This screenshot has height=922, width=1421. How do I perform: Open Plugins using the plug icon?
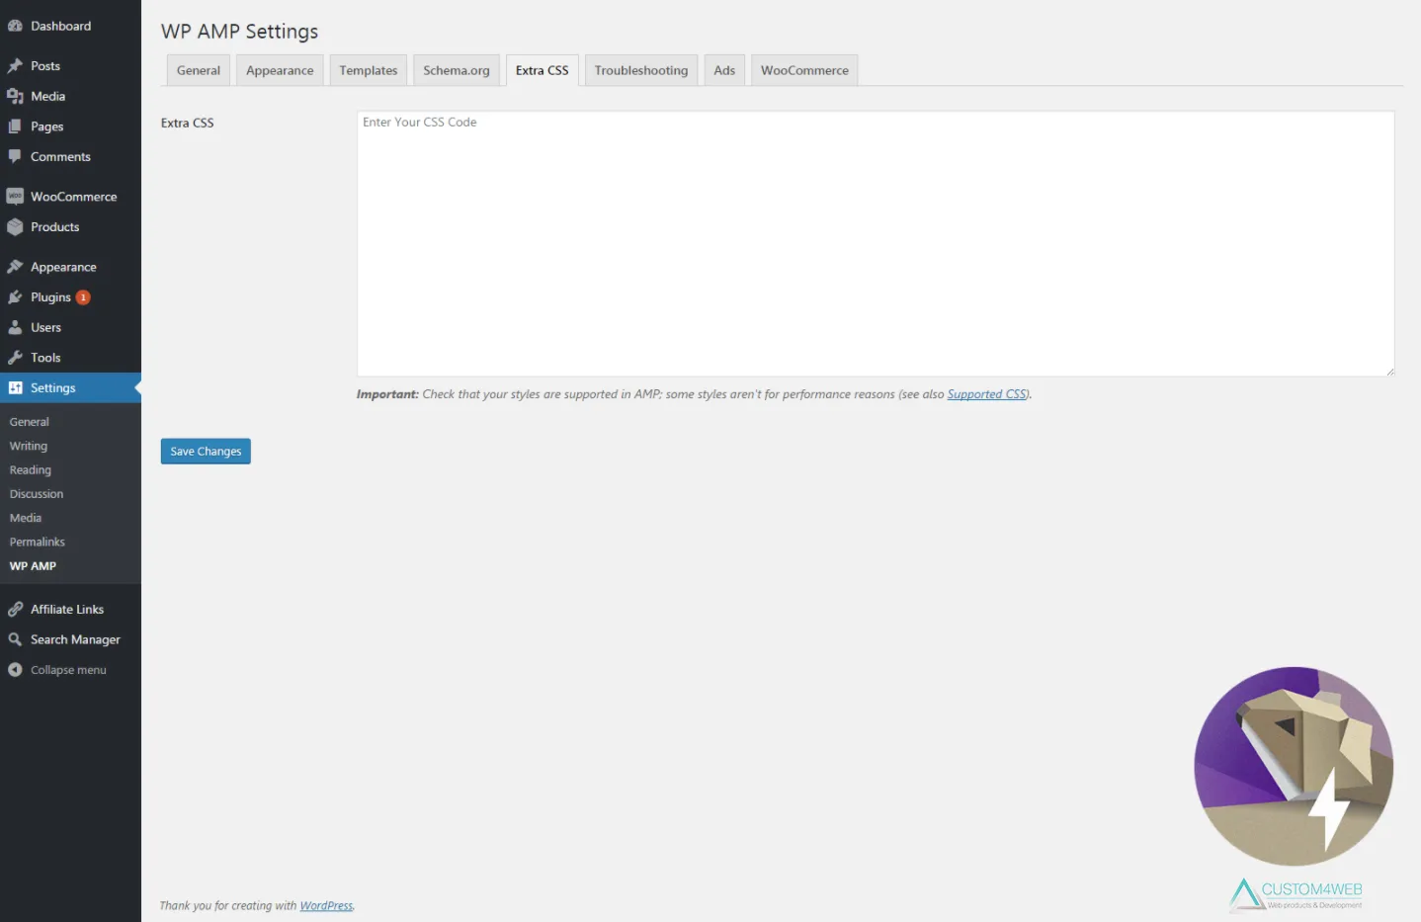click(x=16, y=297)
